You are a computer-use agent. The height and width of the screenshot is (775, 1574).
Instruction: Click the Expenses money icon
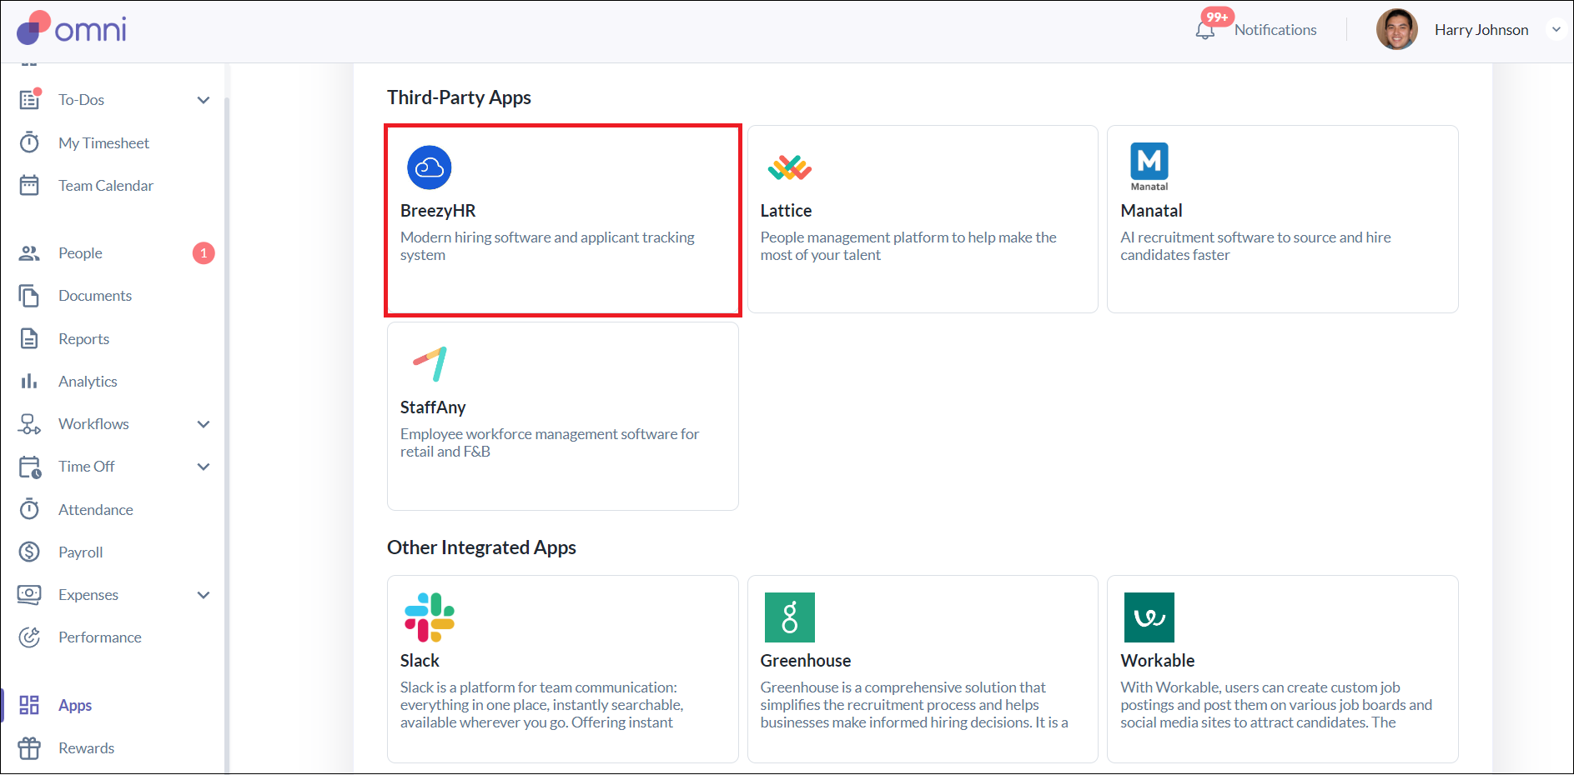pyautogui.click(x=29, y=594)
